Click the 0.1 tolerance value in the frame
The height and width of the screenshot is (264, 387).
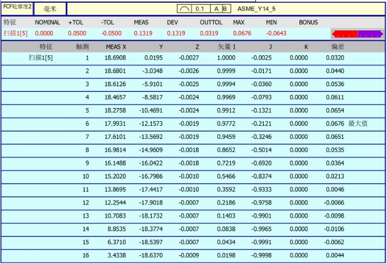point(200,9)
